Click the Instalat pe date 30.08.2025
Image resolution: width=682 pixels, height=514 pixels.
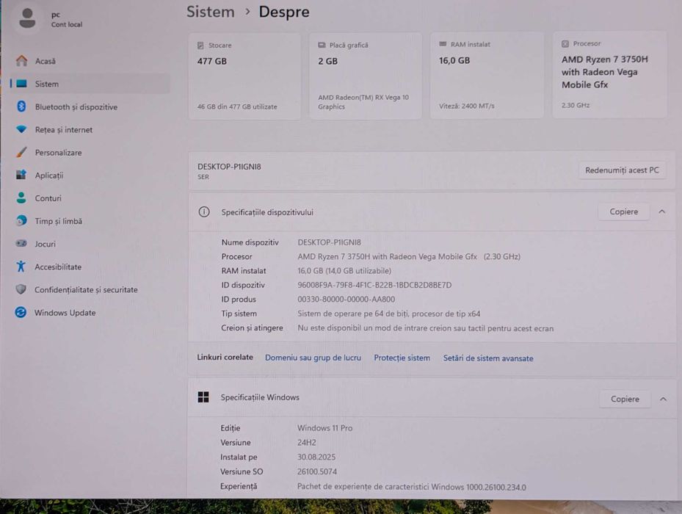pyautogui.click(x=316, y=457)
